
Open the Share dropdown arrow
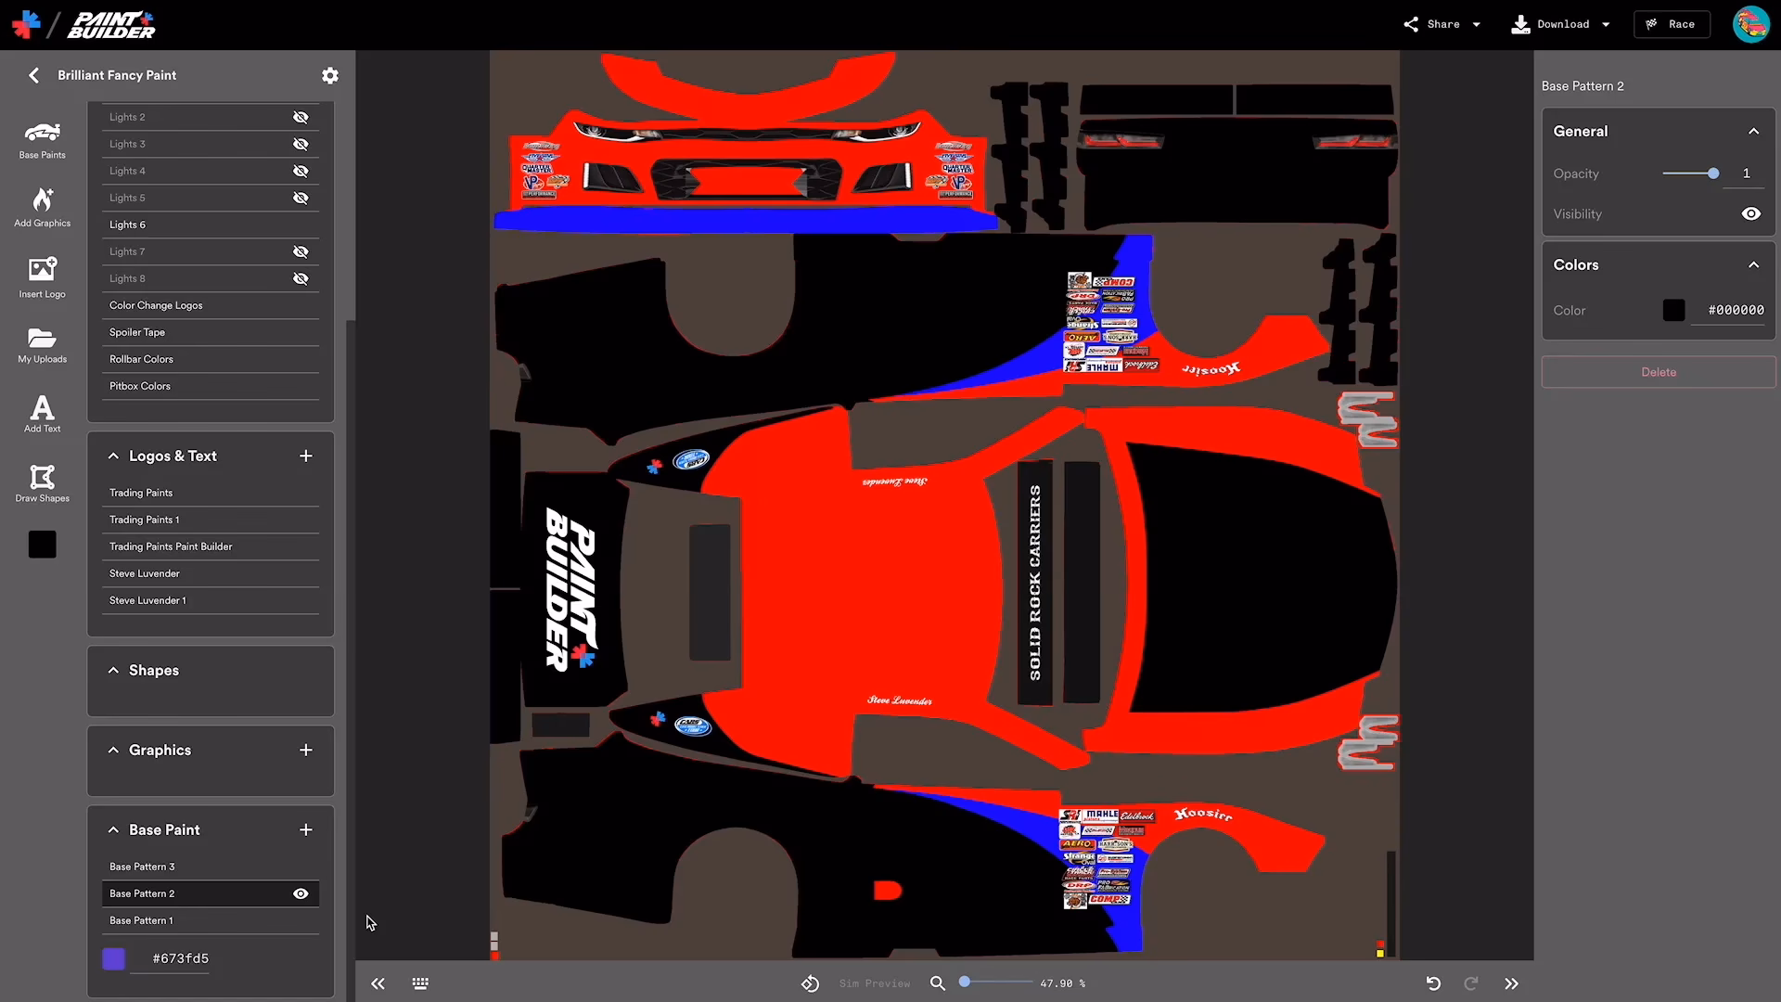coord(1476,24)
